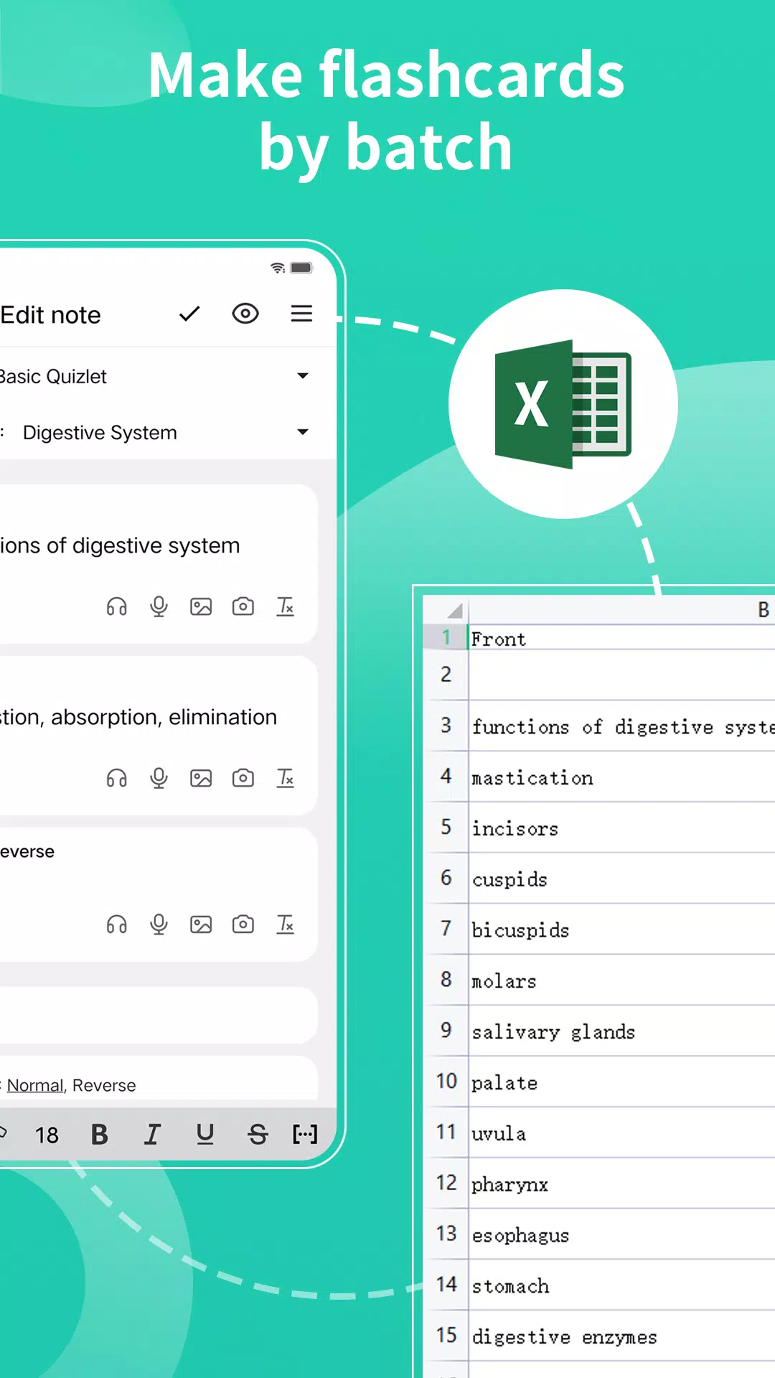Select the 'incisors' cell
The width and height of the screenshot is (775, 1378).
[621, 828]
